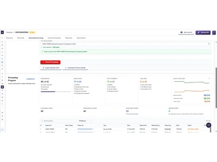Viewport: 217px width, 162px height.
Task: Open the Overview tab
Action: [10, 38]
